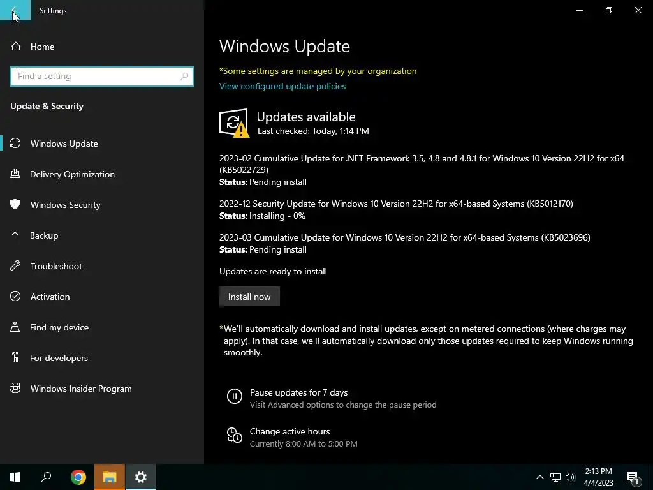The width and height of the screenshot is (653, 490).
Task: Open the network status tray icon
Action: coord(555,477)
